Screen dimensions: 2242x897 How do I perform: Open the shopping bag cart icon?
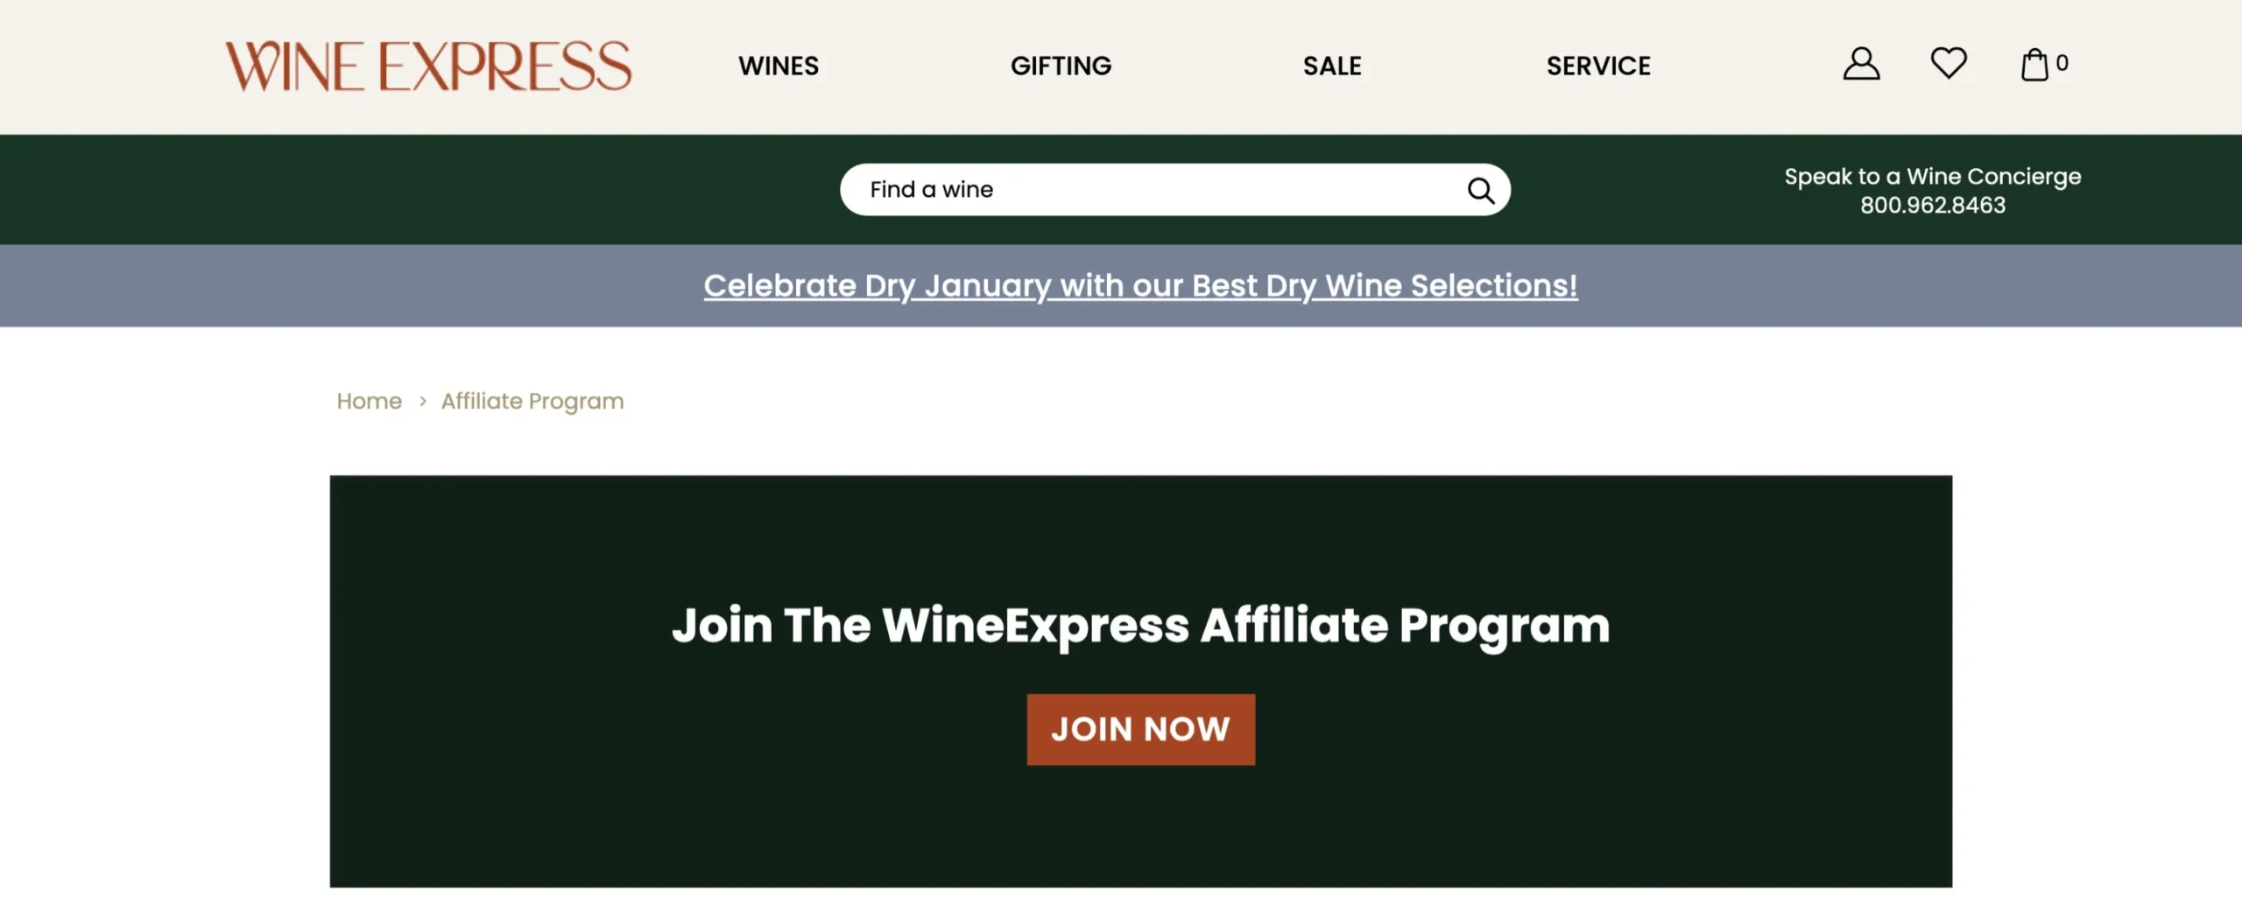(x=2036, y=63)
